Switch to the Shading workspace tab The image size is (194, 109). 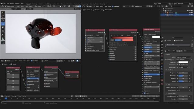click(x=63, y=4)
